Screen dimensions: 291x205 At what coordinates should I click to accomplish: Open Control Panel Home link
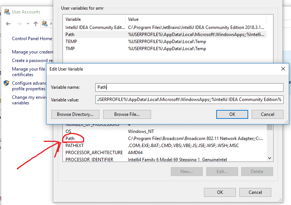(x=32, y=39)
